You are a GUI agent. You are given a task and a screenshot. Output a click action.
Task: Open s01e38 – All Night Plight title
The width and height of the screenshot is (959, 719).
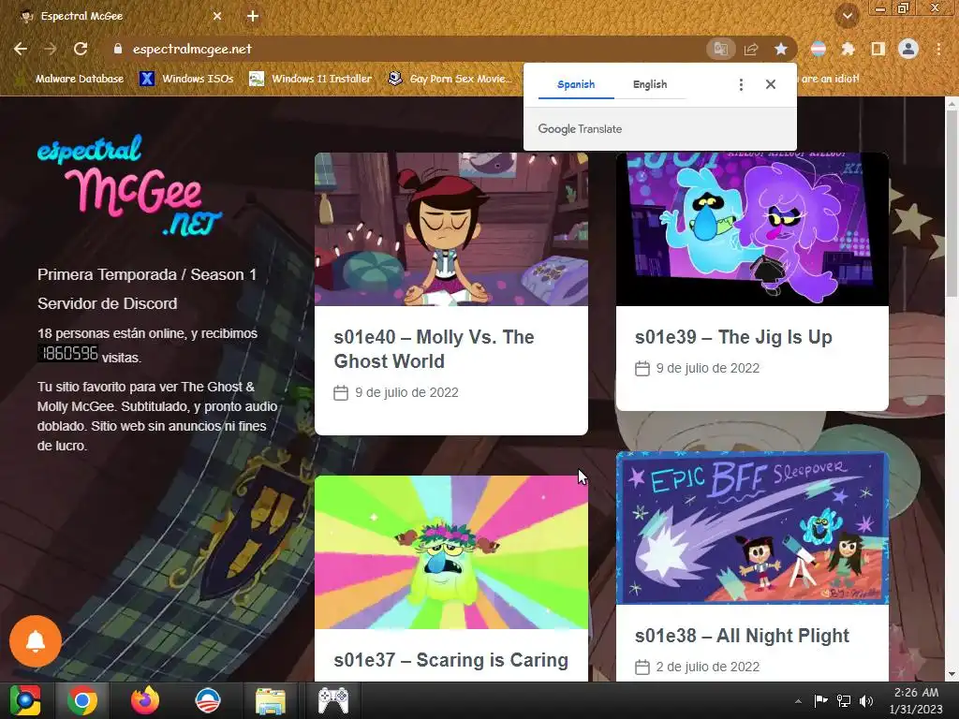pos(742,636)
